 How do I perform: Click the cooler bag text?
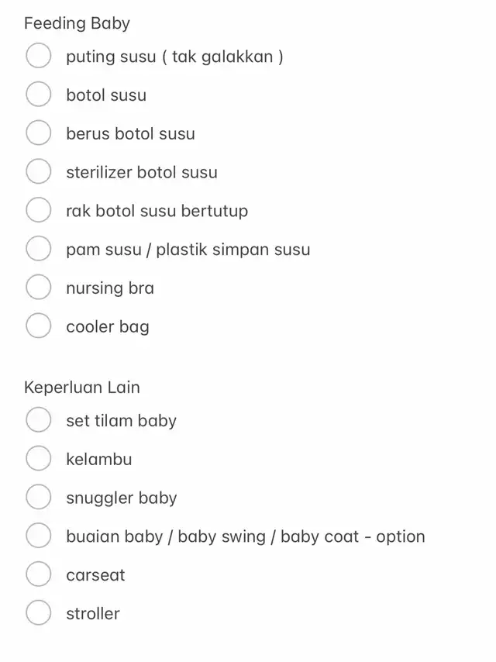pyautogui.click(x=108, y=327)
